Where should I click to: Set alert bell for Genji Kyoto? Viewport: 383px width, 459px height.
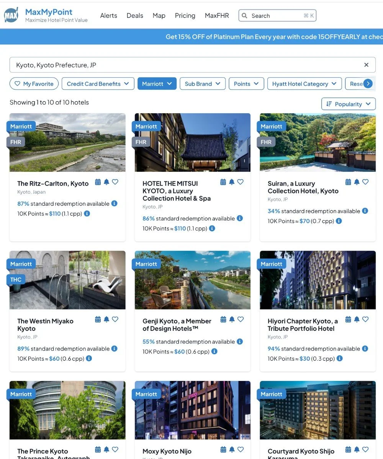pyautogui.click(x=232, y=319)
